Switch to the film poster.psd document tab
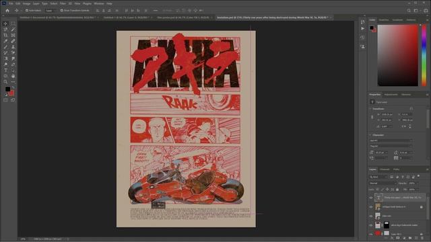Image resolution: width=431 pixels, height=242 pixels. click(x=183, y=17)
